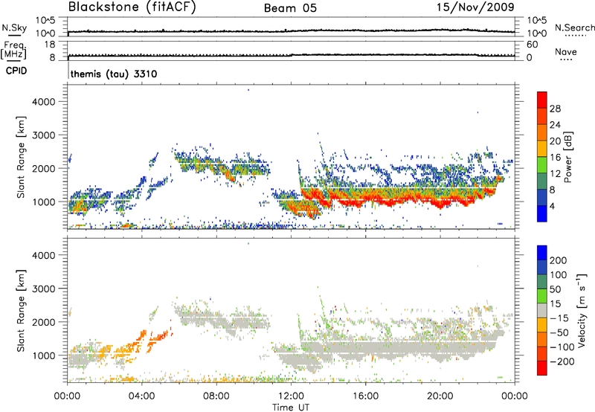Click the 'Power [dB]' colorbar label
The width and height of the screenshot is (595, 412).
point(568,157)
